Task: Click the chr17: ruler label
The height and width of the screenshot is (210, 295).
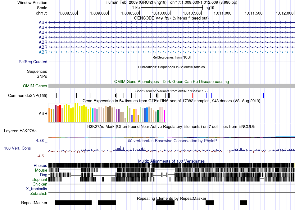Action: tap(42, 13)
